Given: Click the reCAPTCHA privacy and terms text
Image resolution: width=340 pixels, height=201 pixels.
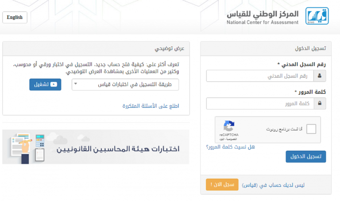Looking at the screenshot, I should click(x=228, y=139).
